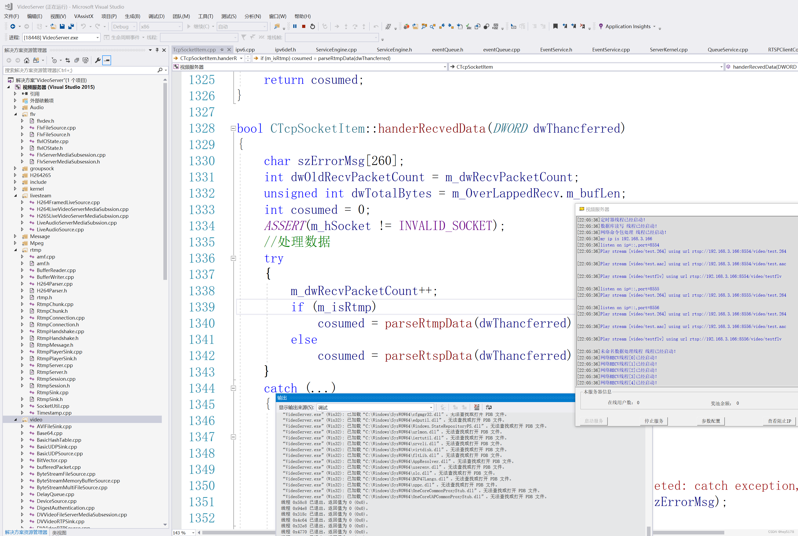Click the Solution Explorer vertical scrollbar
This screenshot has height=536, width=798.
pos(165,181)
